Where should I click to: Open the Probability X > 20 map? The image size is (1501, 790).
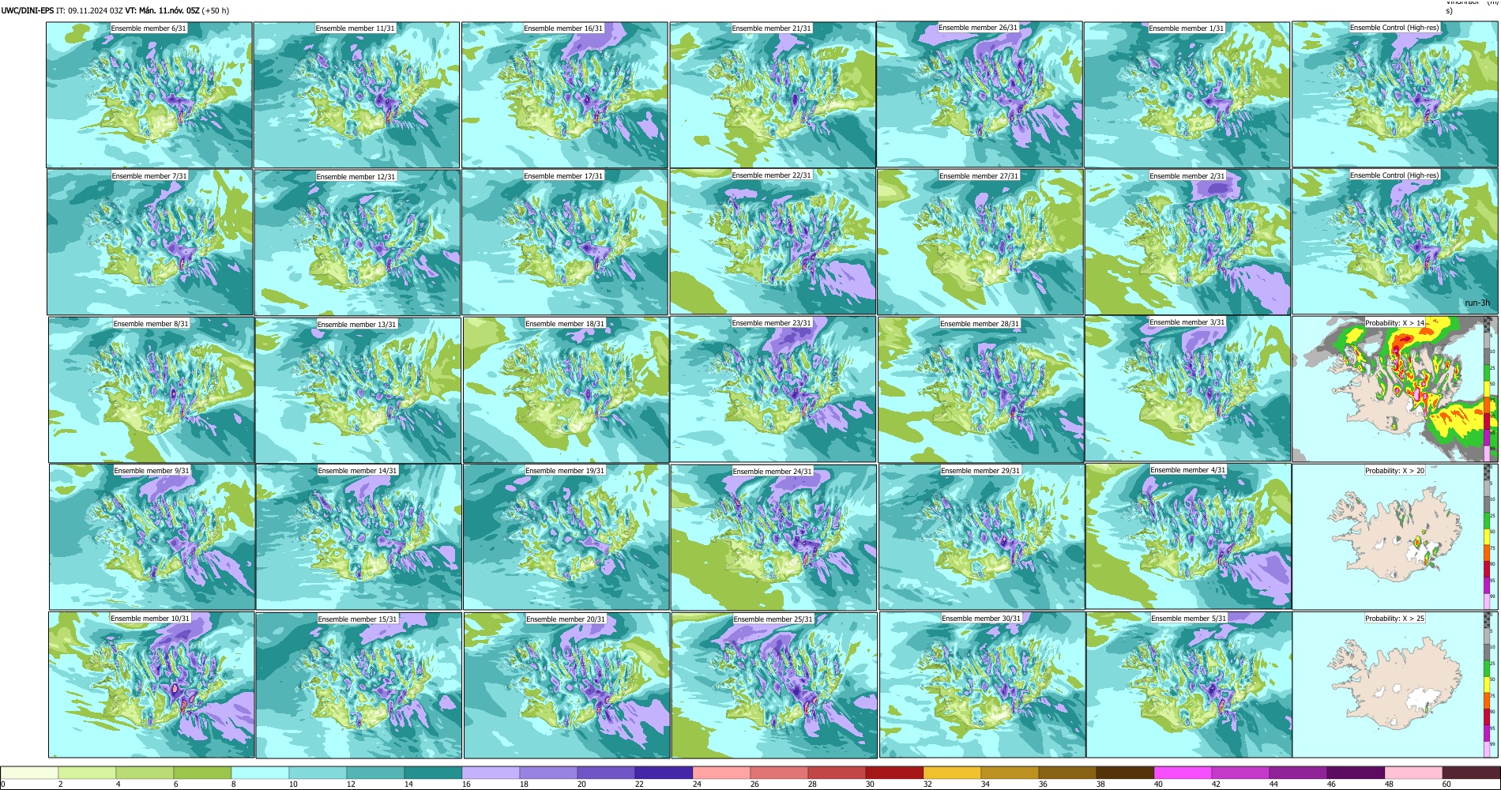pos(1395,536)
